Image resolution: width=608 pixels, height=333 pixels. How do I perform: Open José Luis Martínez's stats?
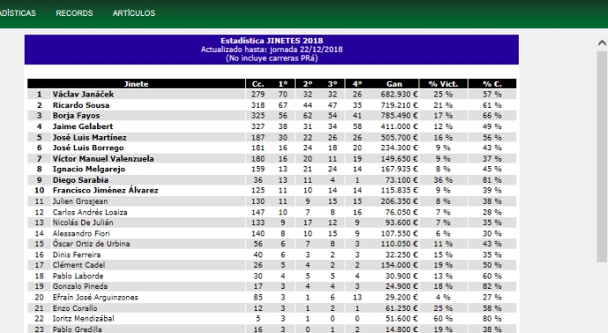(90, 137)
